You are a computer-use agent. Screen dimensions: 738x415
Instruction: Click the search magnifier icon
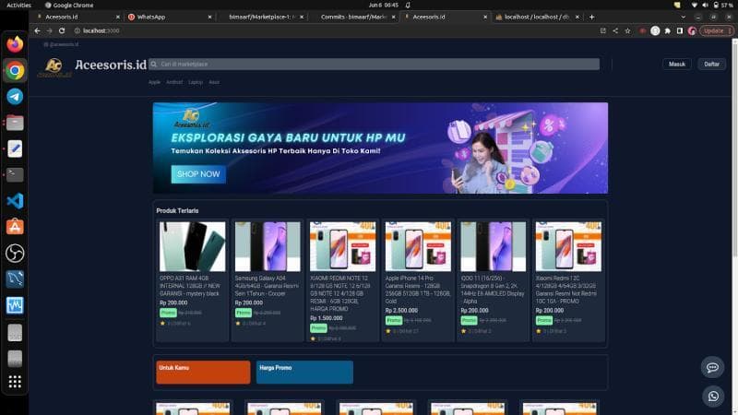tap(153, 64)
